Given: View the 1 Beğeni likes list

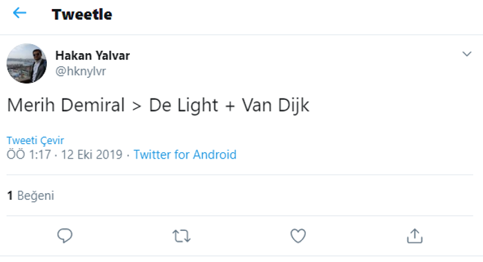Looking at the screenshot, I should coord(30,196).
